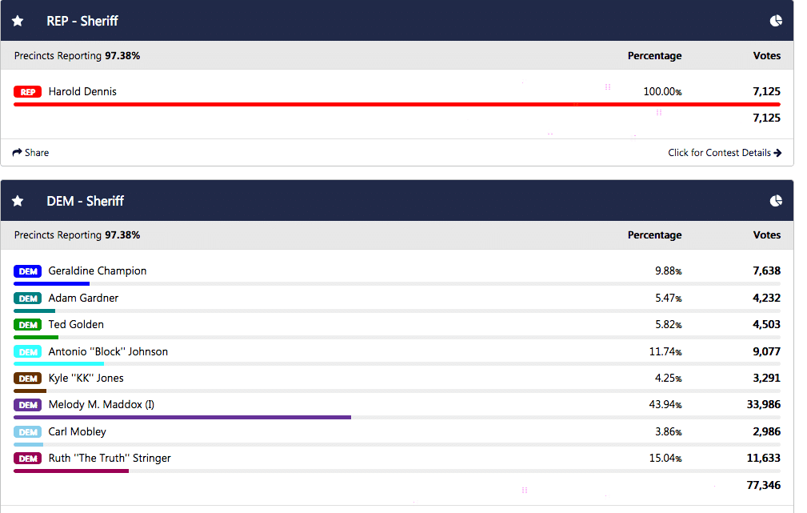807x513 pixels.
Task: Open pie chart view for REP - Sheriff
Action: click(x=776, y=21)
